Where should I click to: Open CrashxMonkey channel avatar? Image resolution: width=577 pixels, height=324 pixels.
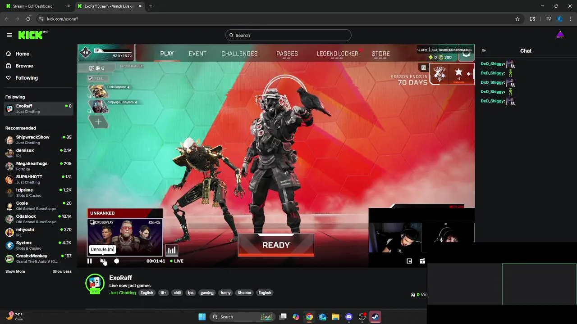9,258
